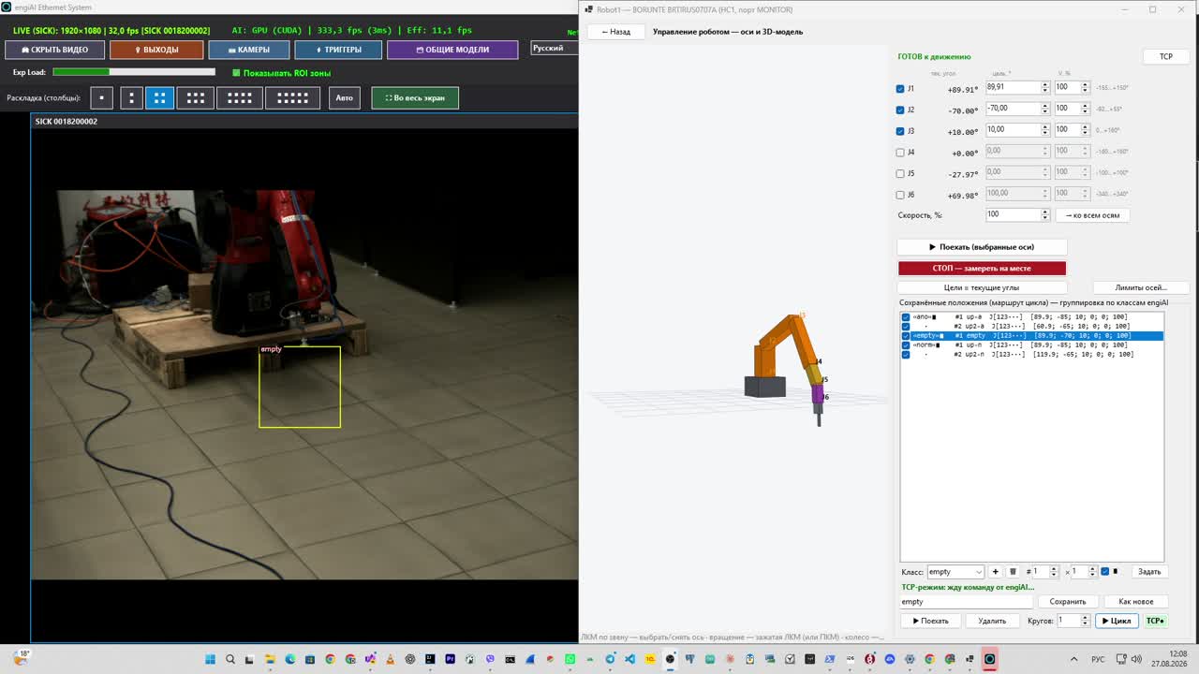Open Visual Studio Code from taskbar
Image resolution: width=1199 pixels, height=674 pixels.
630,659
